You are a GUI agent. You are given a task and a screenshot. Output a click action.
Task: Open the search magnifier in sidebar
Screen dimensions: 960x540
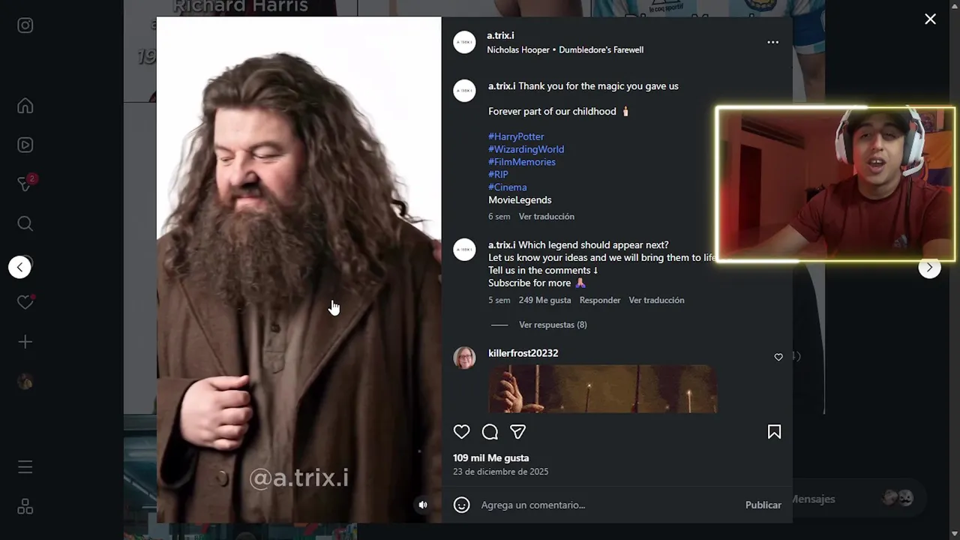click(25, 223)
